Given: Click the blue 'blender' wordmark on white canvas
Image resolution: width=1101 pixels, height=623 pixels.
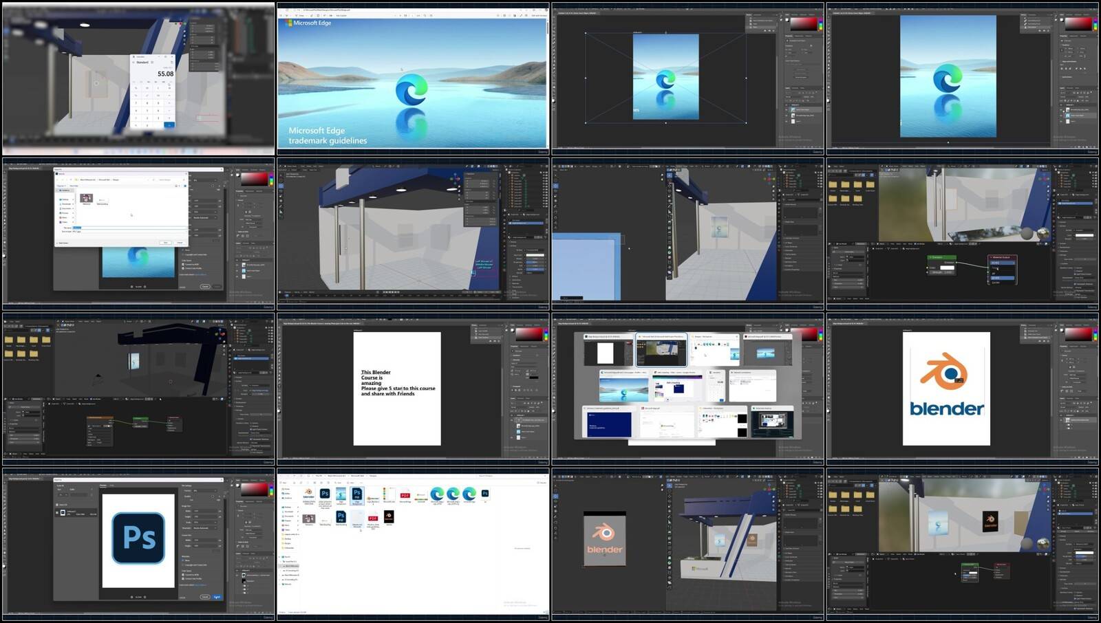Looking at the screenshot, I should coord(946,408).
